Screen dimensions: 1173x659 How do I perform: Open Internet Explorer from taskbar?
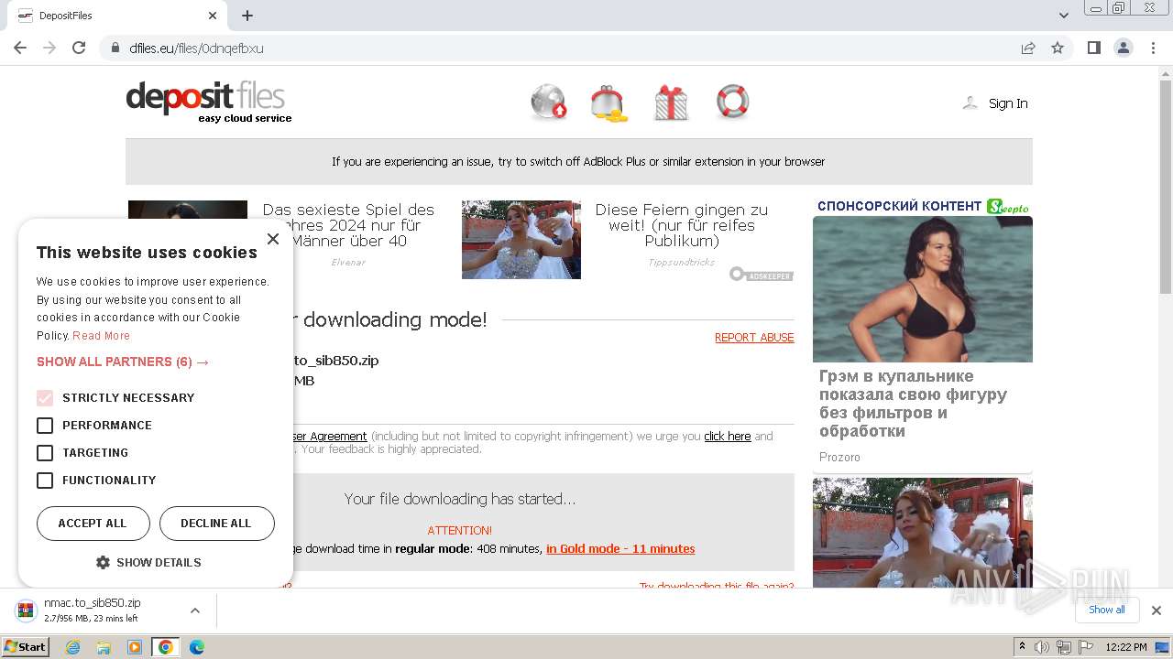(72, 647)
